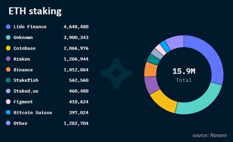
Task: Click the value 1,012,864
Action: click(76, 70)
